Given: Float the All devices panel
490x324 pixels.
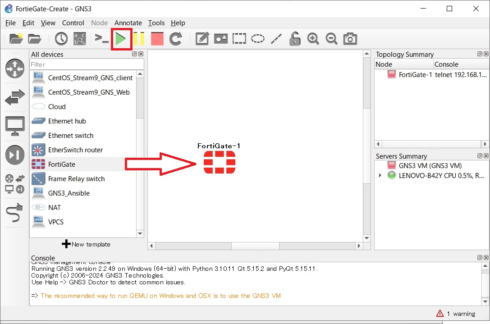Looking at the screenshot, I should coord(134,54).
